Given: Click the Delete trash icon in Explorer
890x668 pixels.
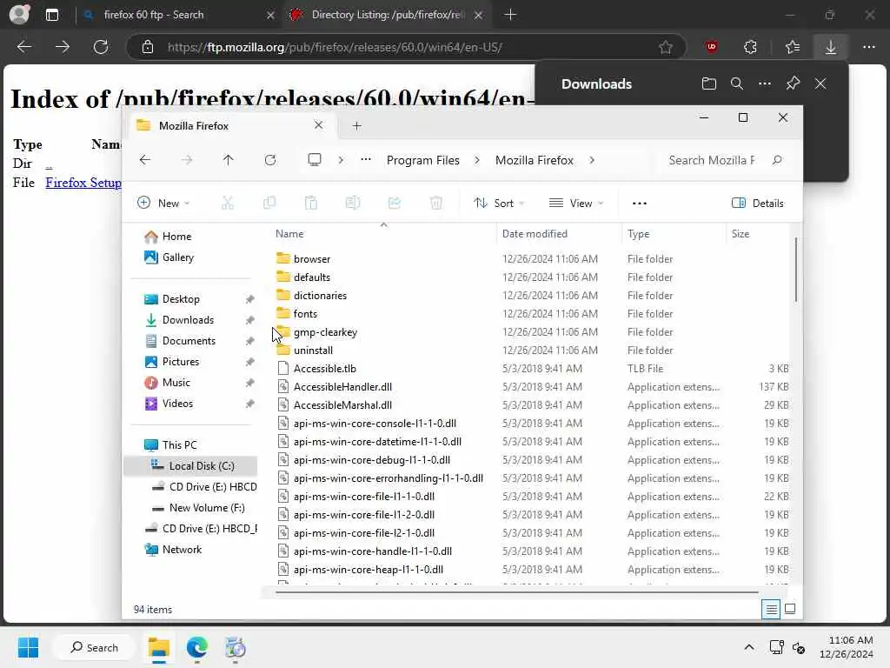Looking at the screenshot, I should [x=436, y=203].
